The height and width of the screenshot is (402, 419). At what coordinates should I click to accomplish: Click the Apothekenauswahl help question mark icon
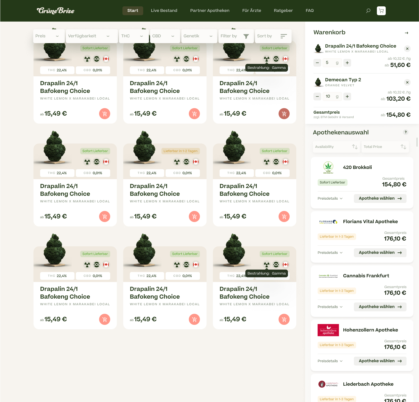405,132
